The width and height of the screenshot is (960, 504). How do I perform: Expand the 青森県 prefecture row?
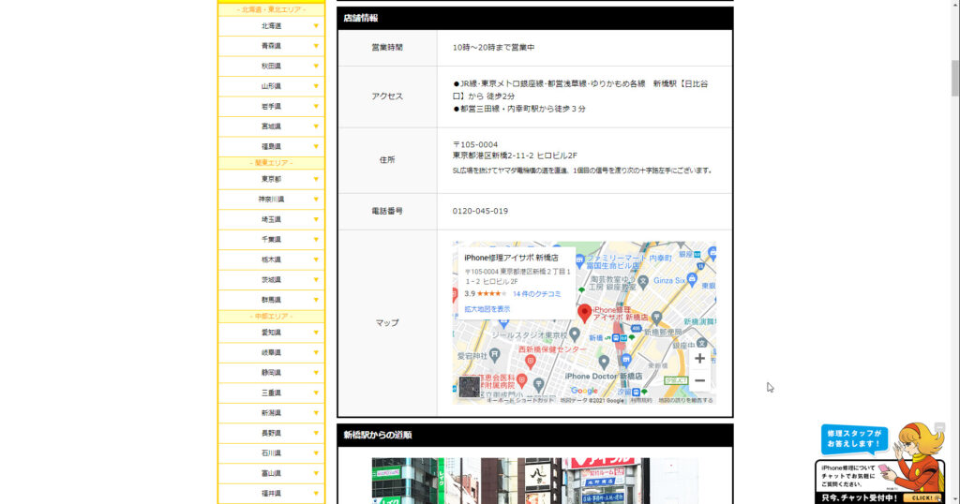click(x=271, y=46)
